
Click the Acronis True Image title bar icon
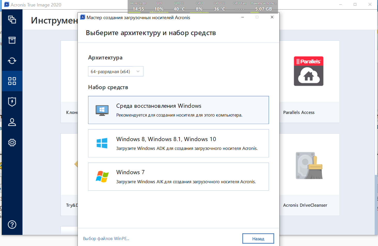(x=7, y=5)
